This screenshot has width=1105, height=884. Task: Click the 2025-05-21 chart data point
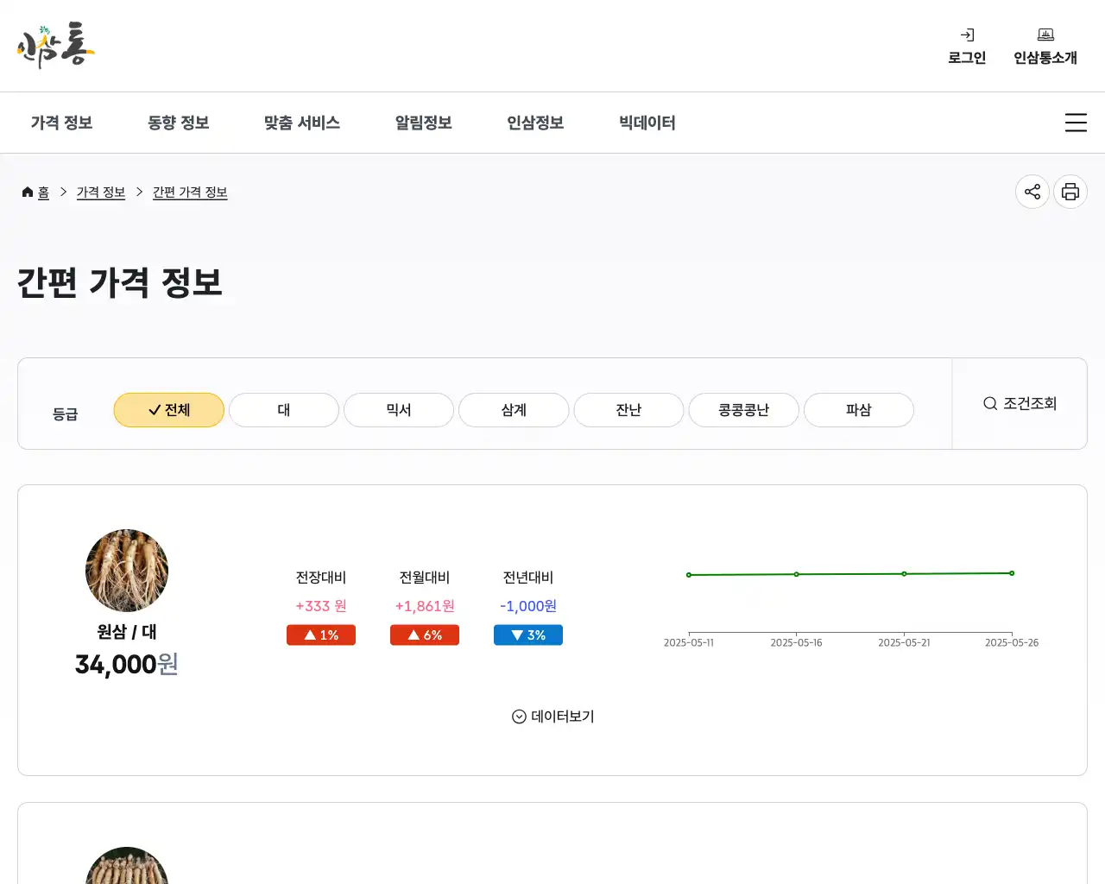point(904,573)
